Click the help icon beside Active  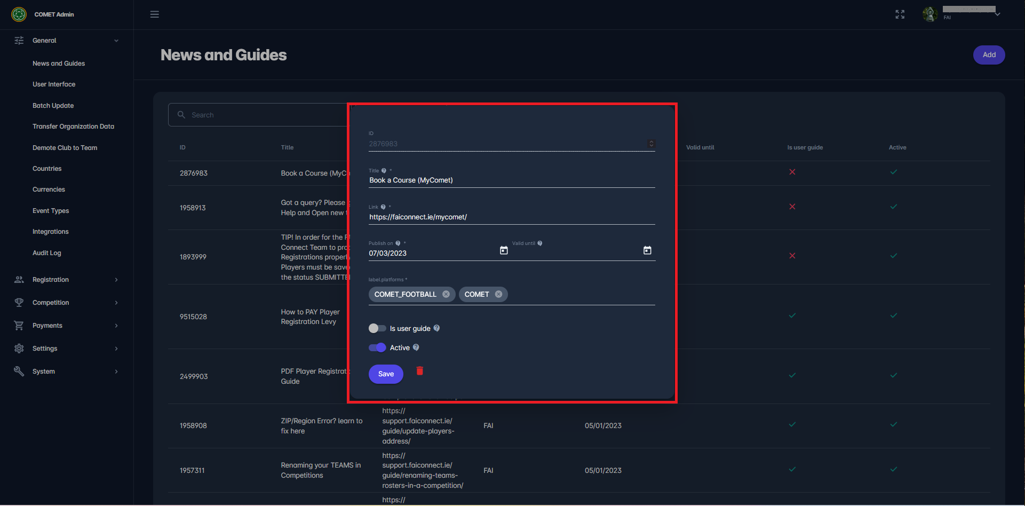pos(416,347)
